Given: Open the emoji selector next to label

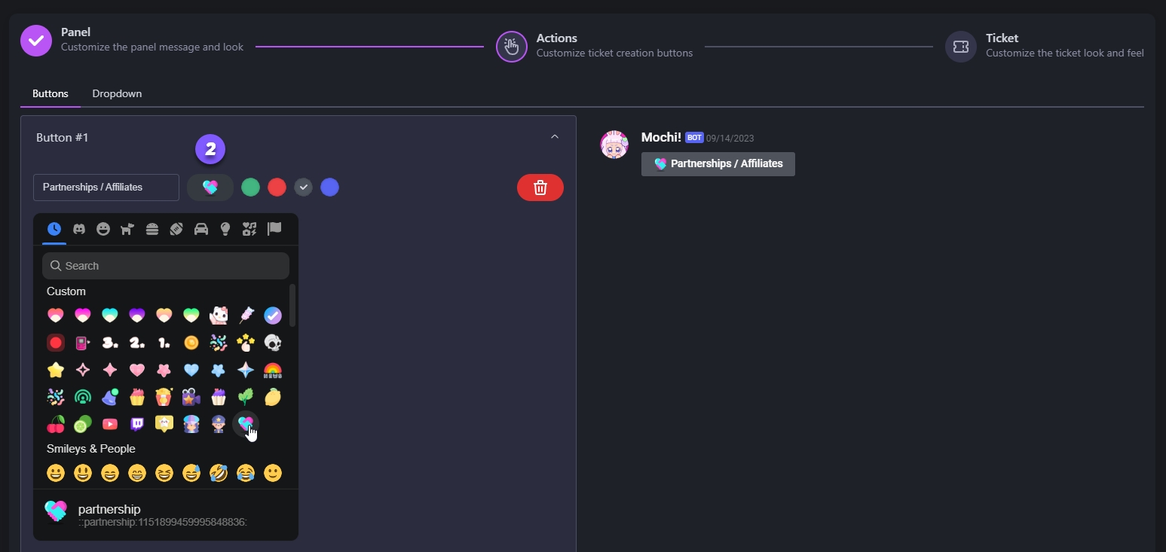Looking at the screenshot, I should click(210, 188).
